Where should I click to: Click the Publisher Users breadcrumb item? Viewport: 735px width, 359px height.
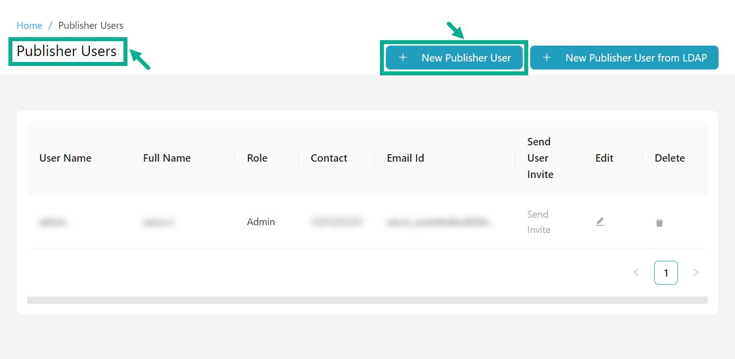tap(91, 25)
